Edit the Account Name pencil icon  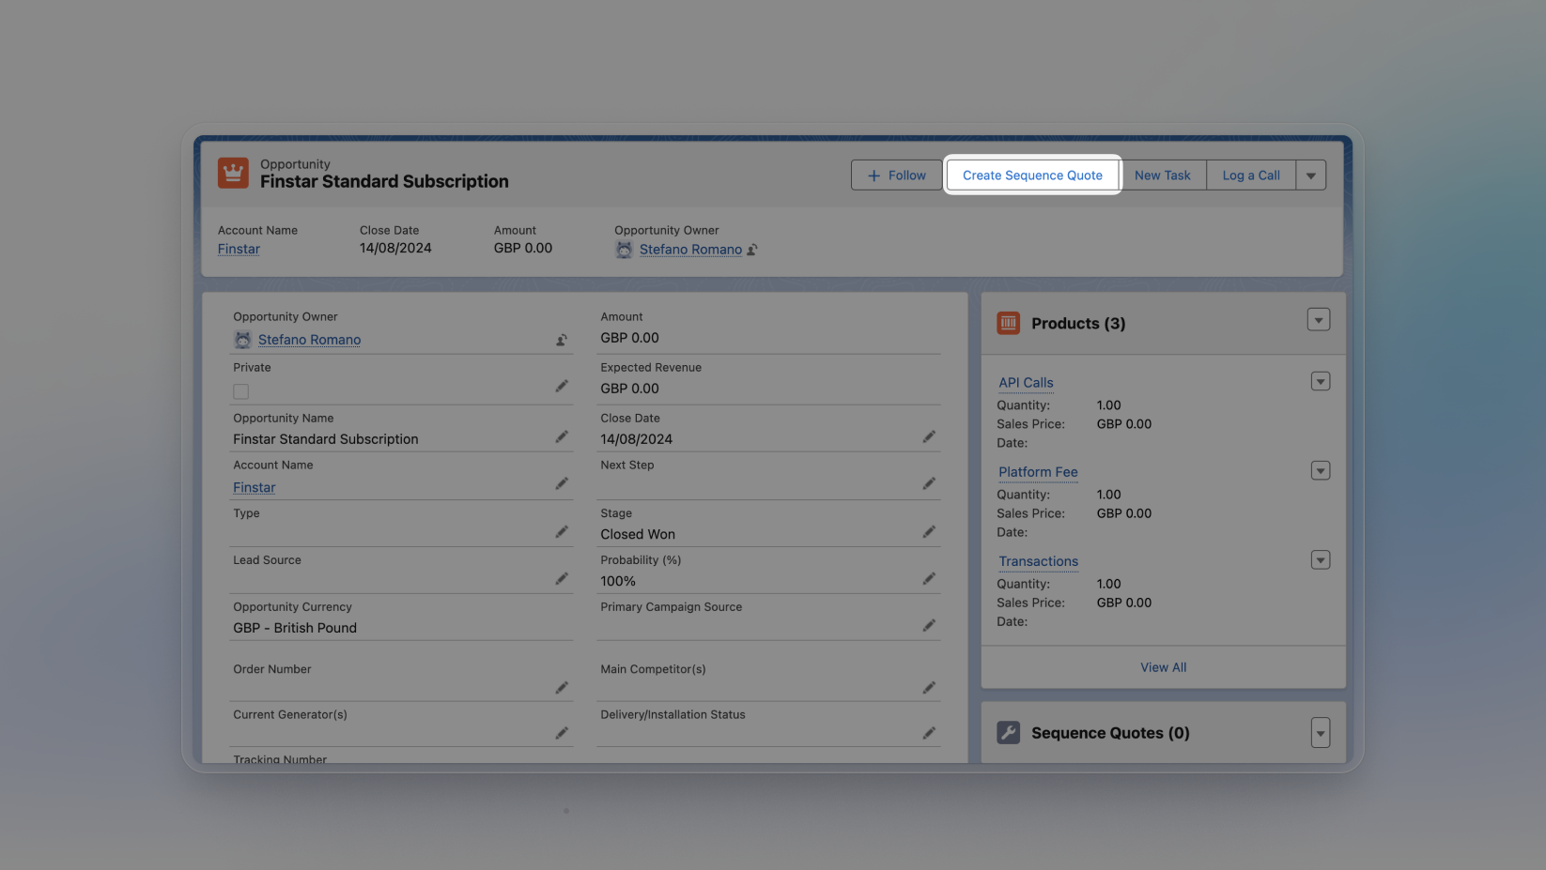pyautogui.click(x=562, y=484)
